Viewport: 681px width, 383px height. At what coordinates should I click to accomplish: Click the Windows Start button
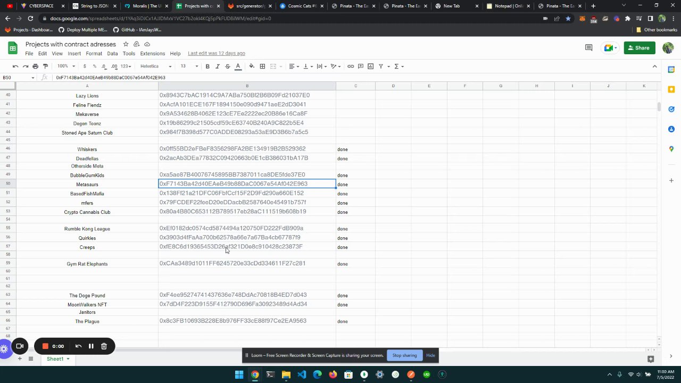pos(239,374)
